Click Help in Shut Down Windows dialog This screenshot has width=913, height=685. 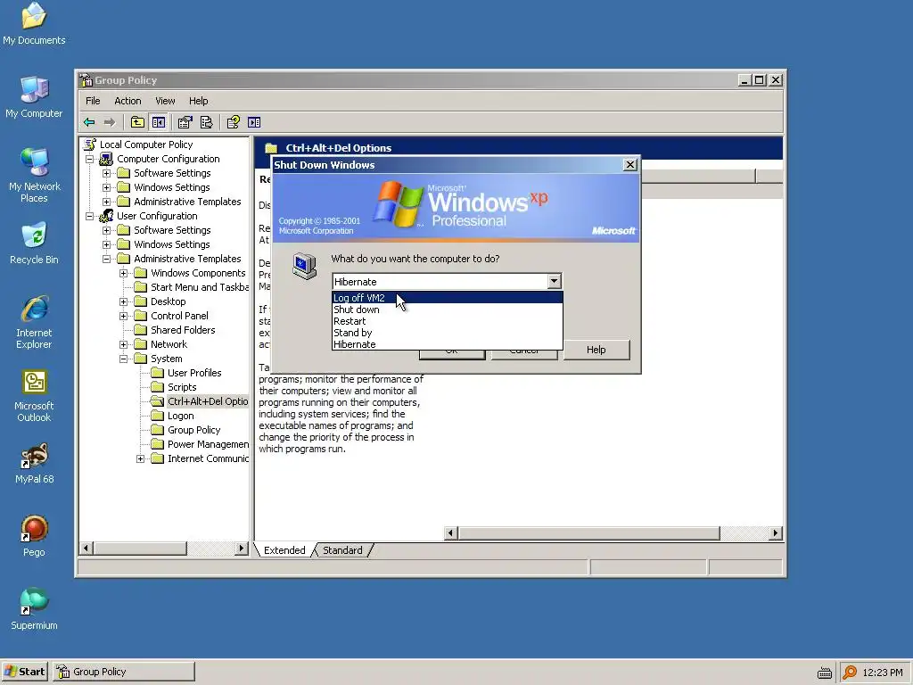[596, 350]
